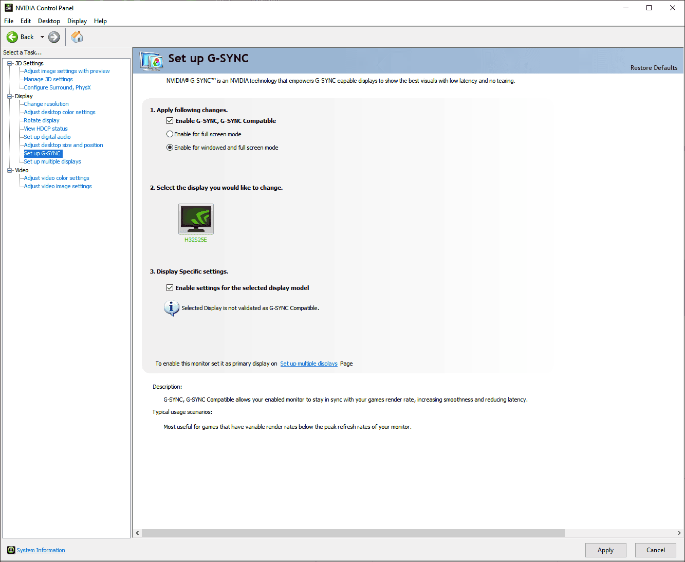Viewport: 685px width, 562px height.
Task: Click the Forward navigation arrow icon
Action: click(53, 37)
